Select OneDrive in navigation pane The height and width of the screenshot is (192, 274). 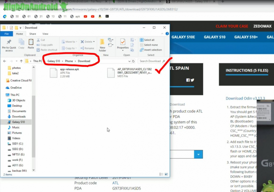pyautogui.click(x=14, y=87)
